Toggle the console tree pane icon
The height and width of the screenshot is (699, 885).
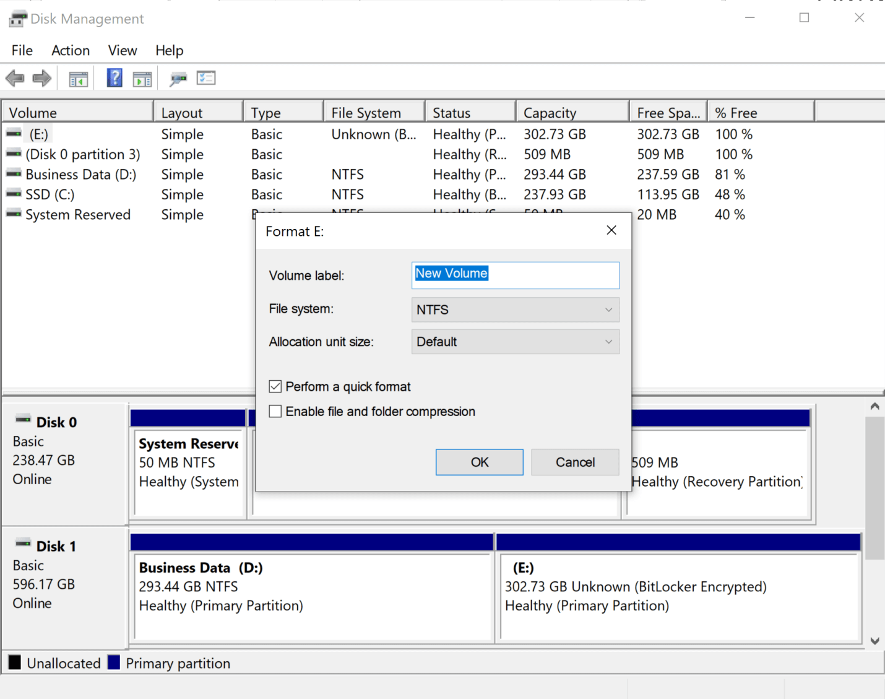click(78, 77)
